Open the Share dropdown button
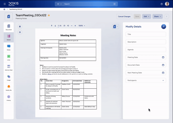The height and width of the screenshot is (123, 173). pos(157,16)
